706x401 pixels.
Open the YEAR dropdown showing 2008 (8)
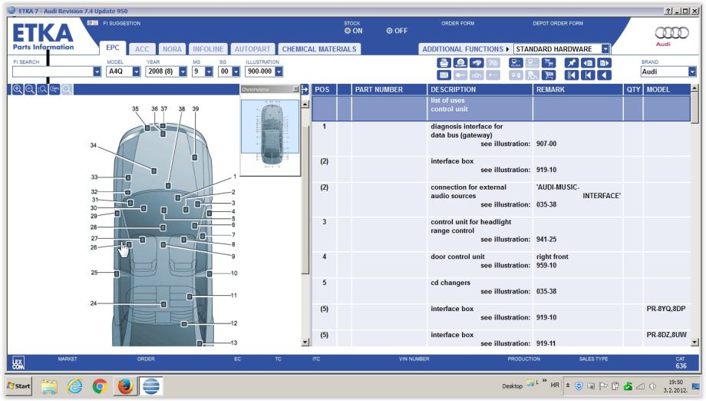pos(183,71)
